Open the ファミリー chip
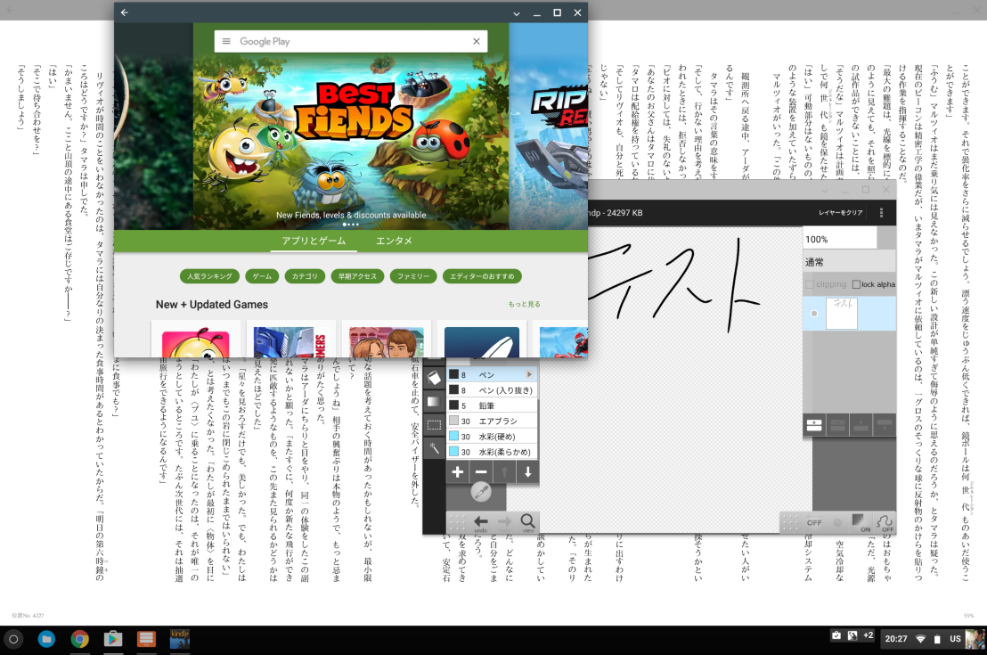 (x=413, y=276)
